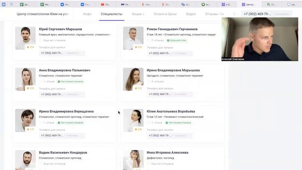The width and height of the screenshot is (302, 170).
Task: Click the Алексей Снегирев webcam video overlay
Action: coord(260,39)
